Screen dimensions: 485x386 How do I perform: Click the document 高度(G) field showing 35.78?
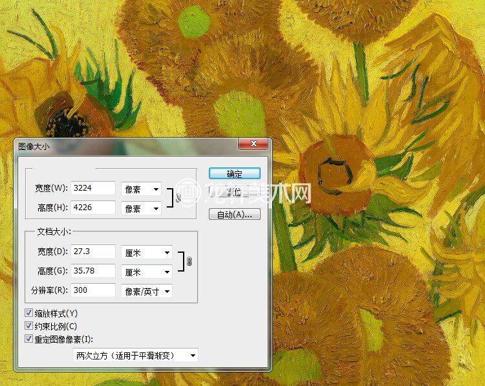point(93,271)
